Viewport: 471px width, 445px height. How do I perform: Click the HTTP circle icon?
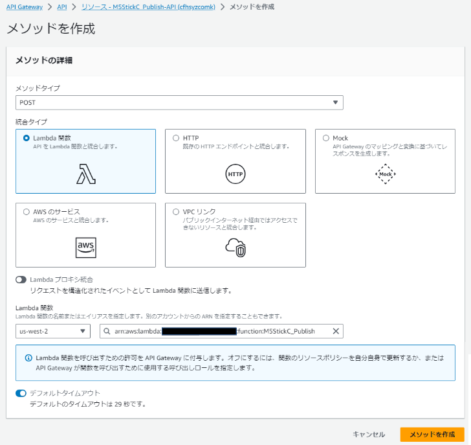tap(235, 174)
